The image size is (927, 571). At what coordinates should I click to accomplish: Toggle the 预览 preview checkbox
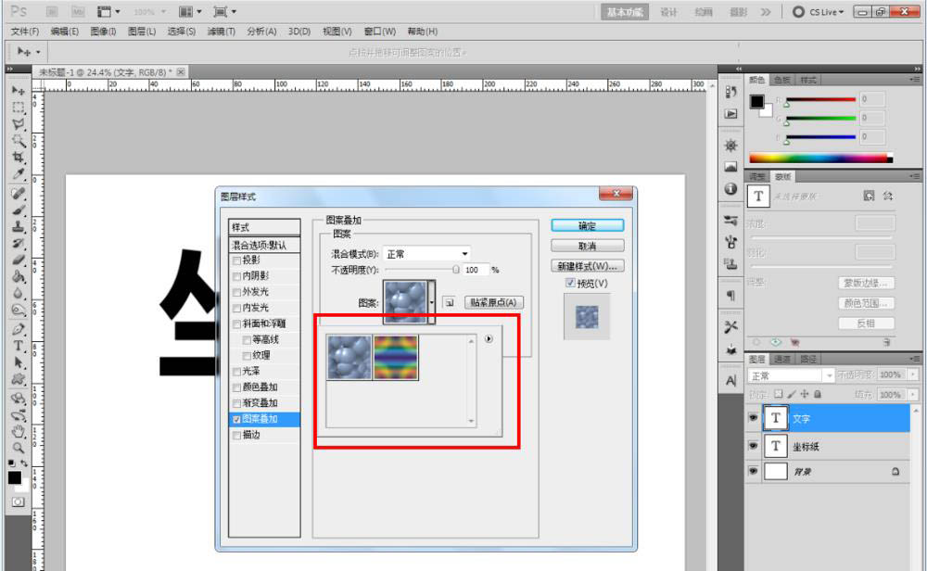(569, 285)
